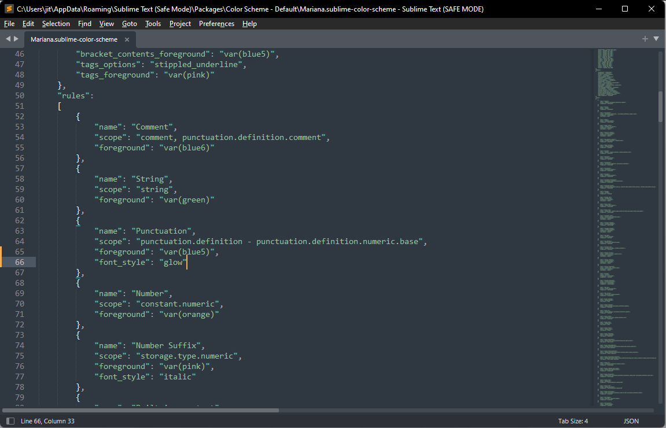Click "var(green)" value on line 60
Viewport: 666px width, 428px height.
coord(187,200)
